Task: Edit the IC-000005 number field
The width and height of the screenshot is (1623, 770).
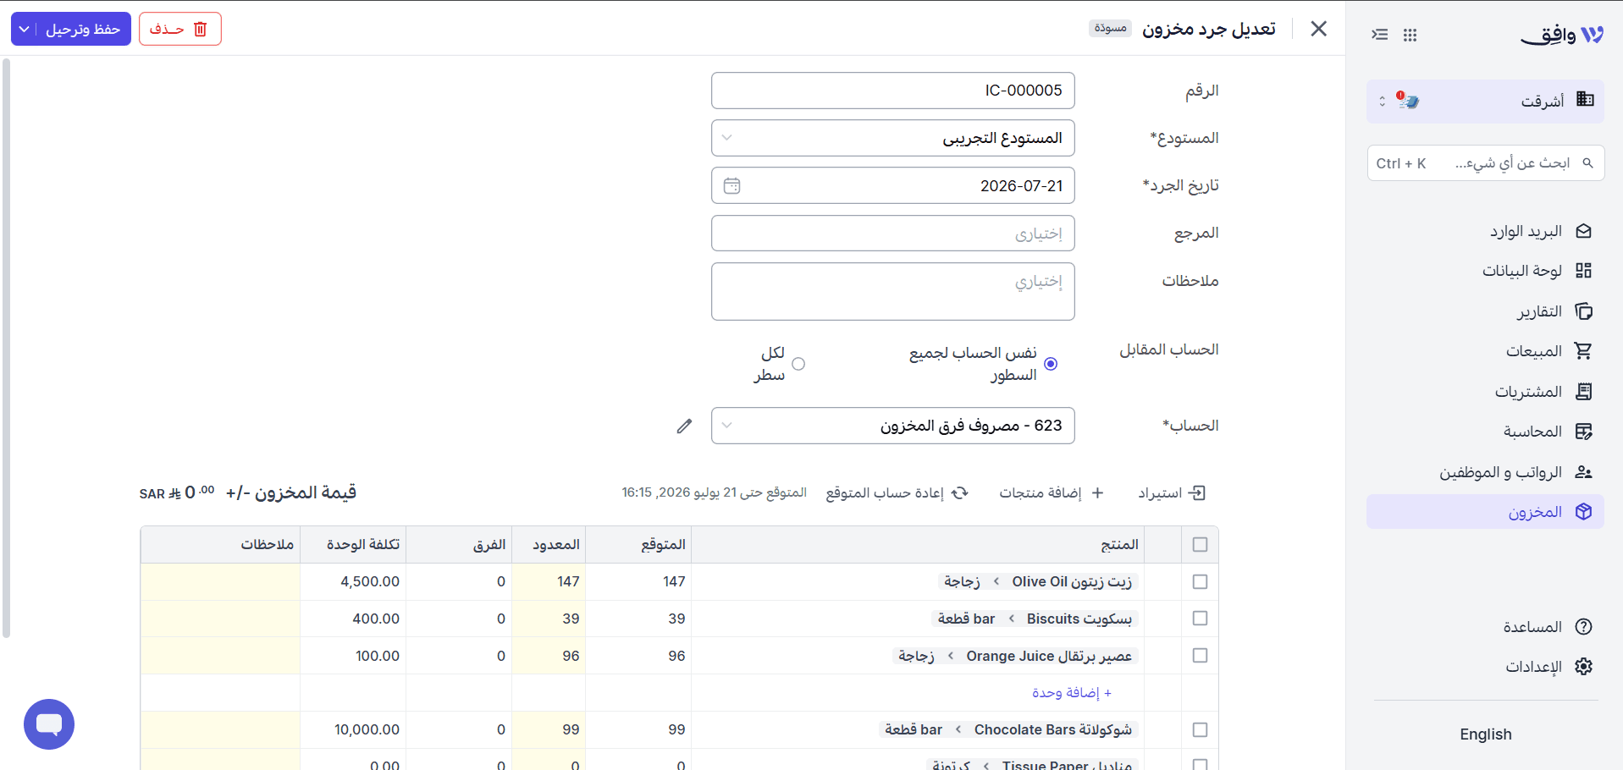Action: point(893,91)
